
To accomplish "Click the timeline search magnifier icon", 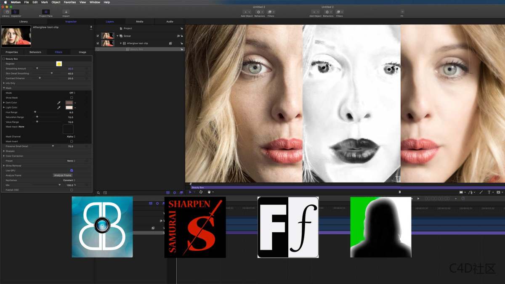I will point(98,192).
